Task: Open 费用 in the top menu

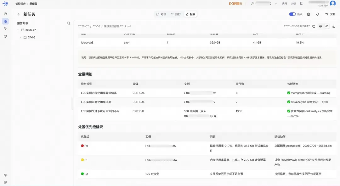Action: [285, 3]
